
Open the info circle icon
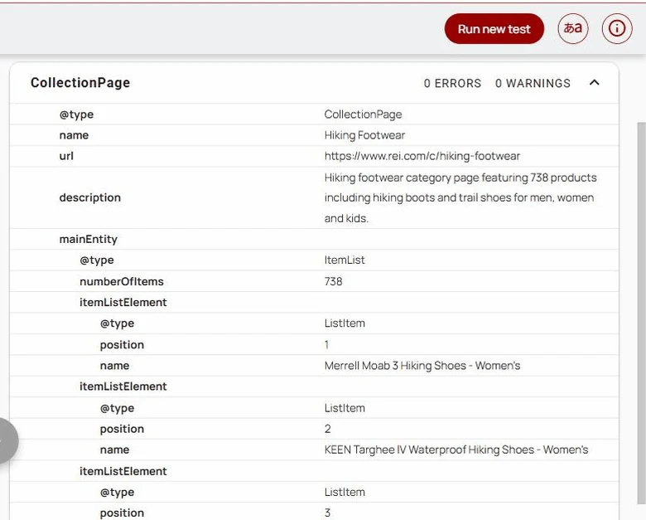point(617,28)
